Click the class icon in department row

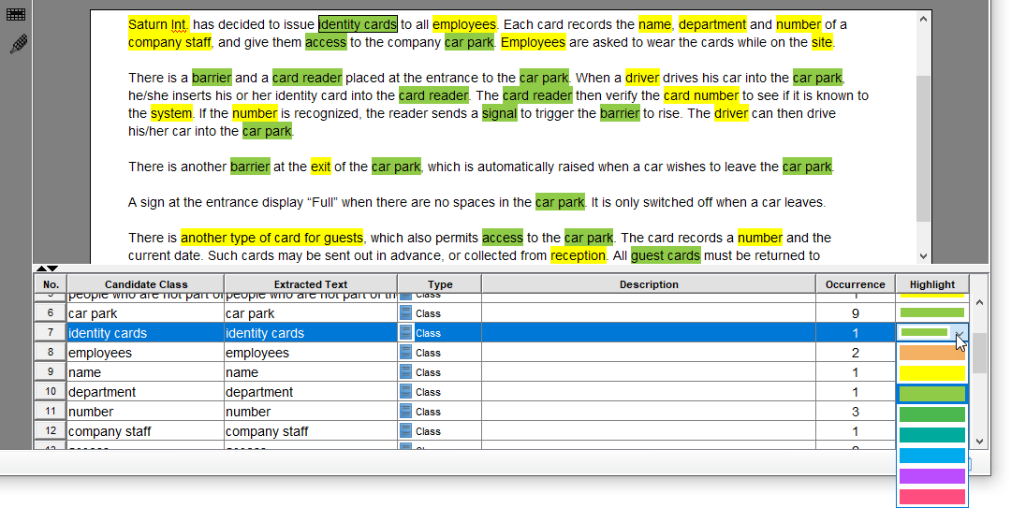click(405, 392)
